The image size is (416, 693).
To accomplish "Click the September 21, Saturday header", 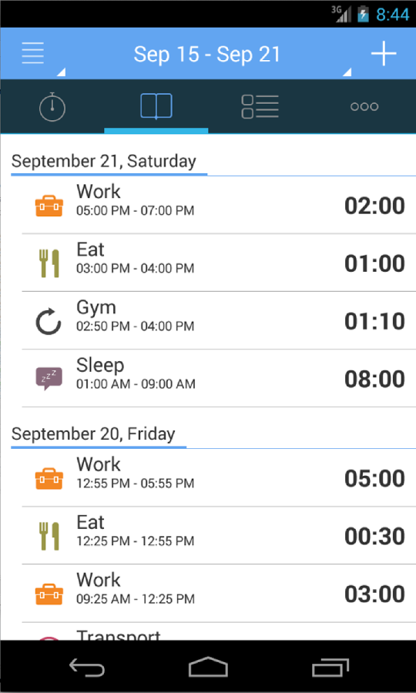I will click(103, 162).
